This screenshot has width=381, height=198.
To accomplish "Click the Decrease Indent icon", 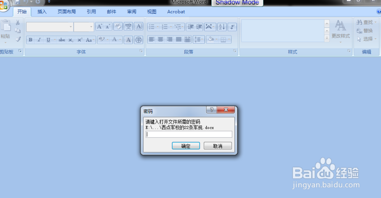I will (191, 27).
